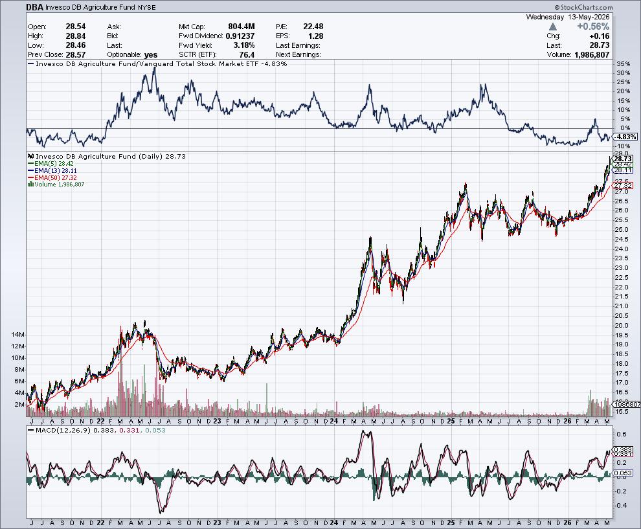
Task: Click the header Last value 28.73
Action: pyautogui.click(x=600, y=45)
